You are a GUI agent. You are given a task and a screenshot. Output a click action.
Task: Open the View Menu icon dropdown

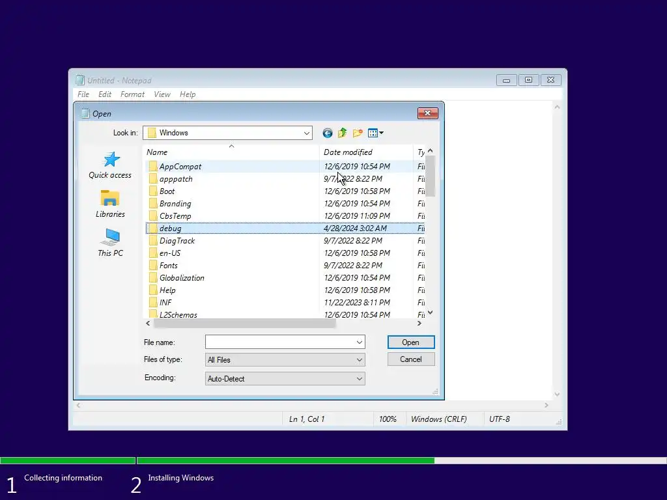click(x=376, y=133)
